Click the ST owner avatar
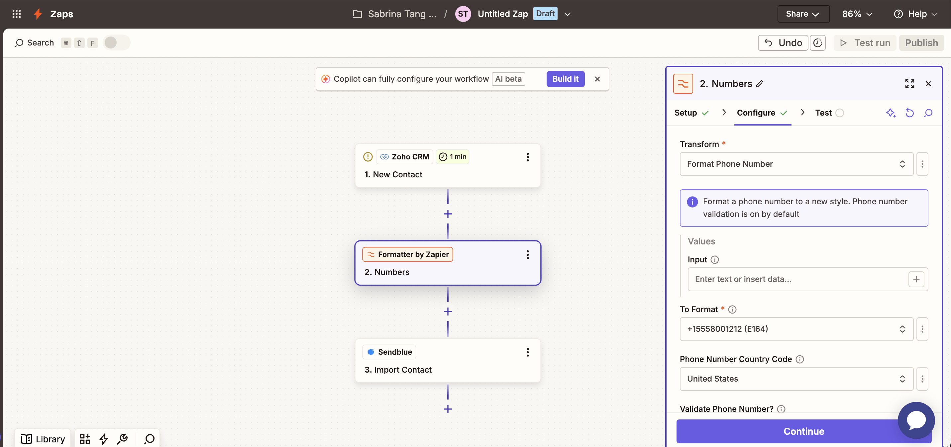 [463, 14]
